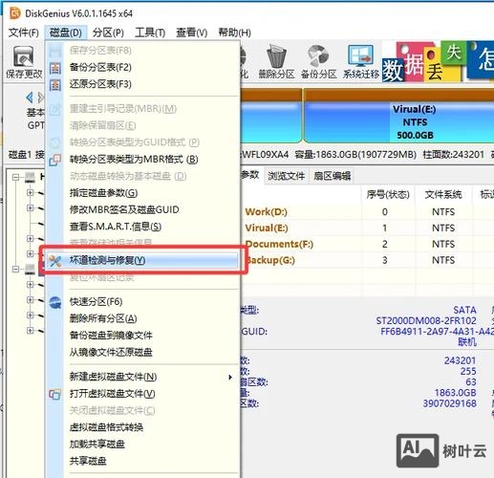Click the 还原分区表 icon in menu
The height and width of the screenshot is (478, 494).
[x=55, y=84]
